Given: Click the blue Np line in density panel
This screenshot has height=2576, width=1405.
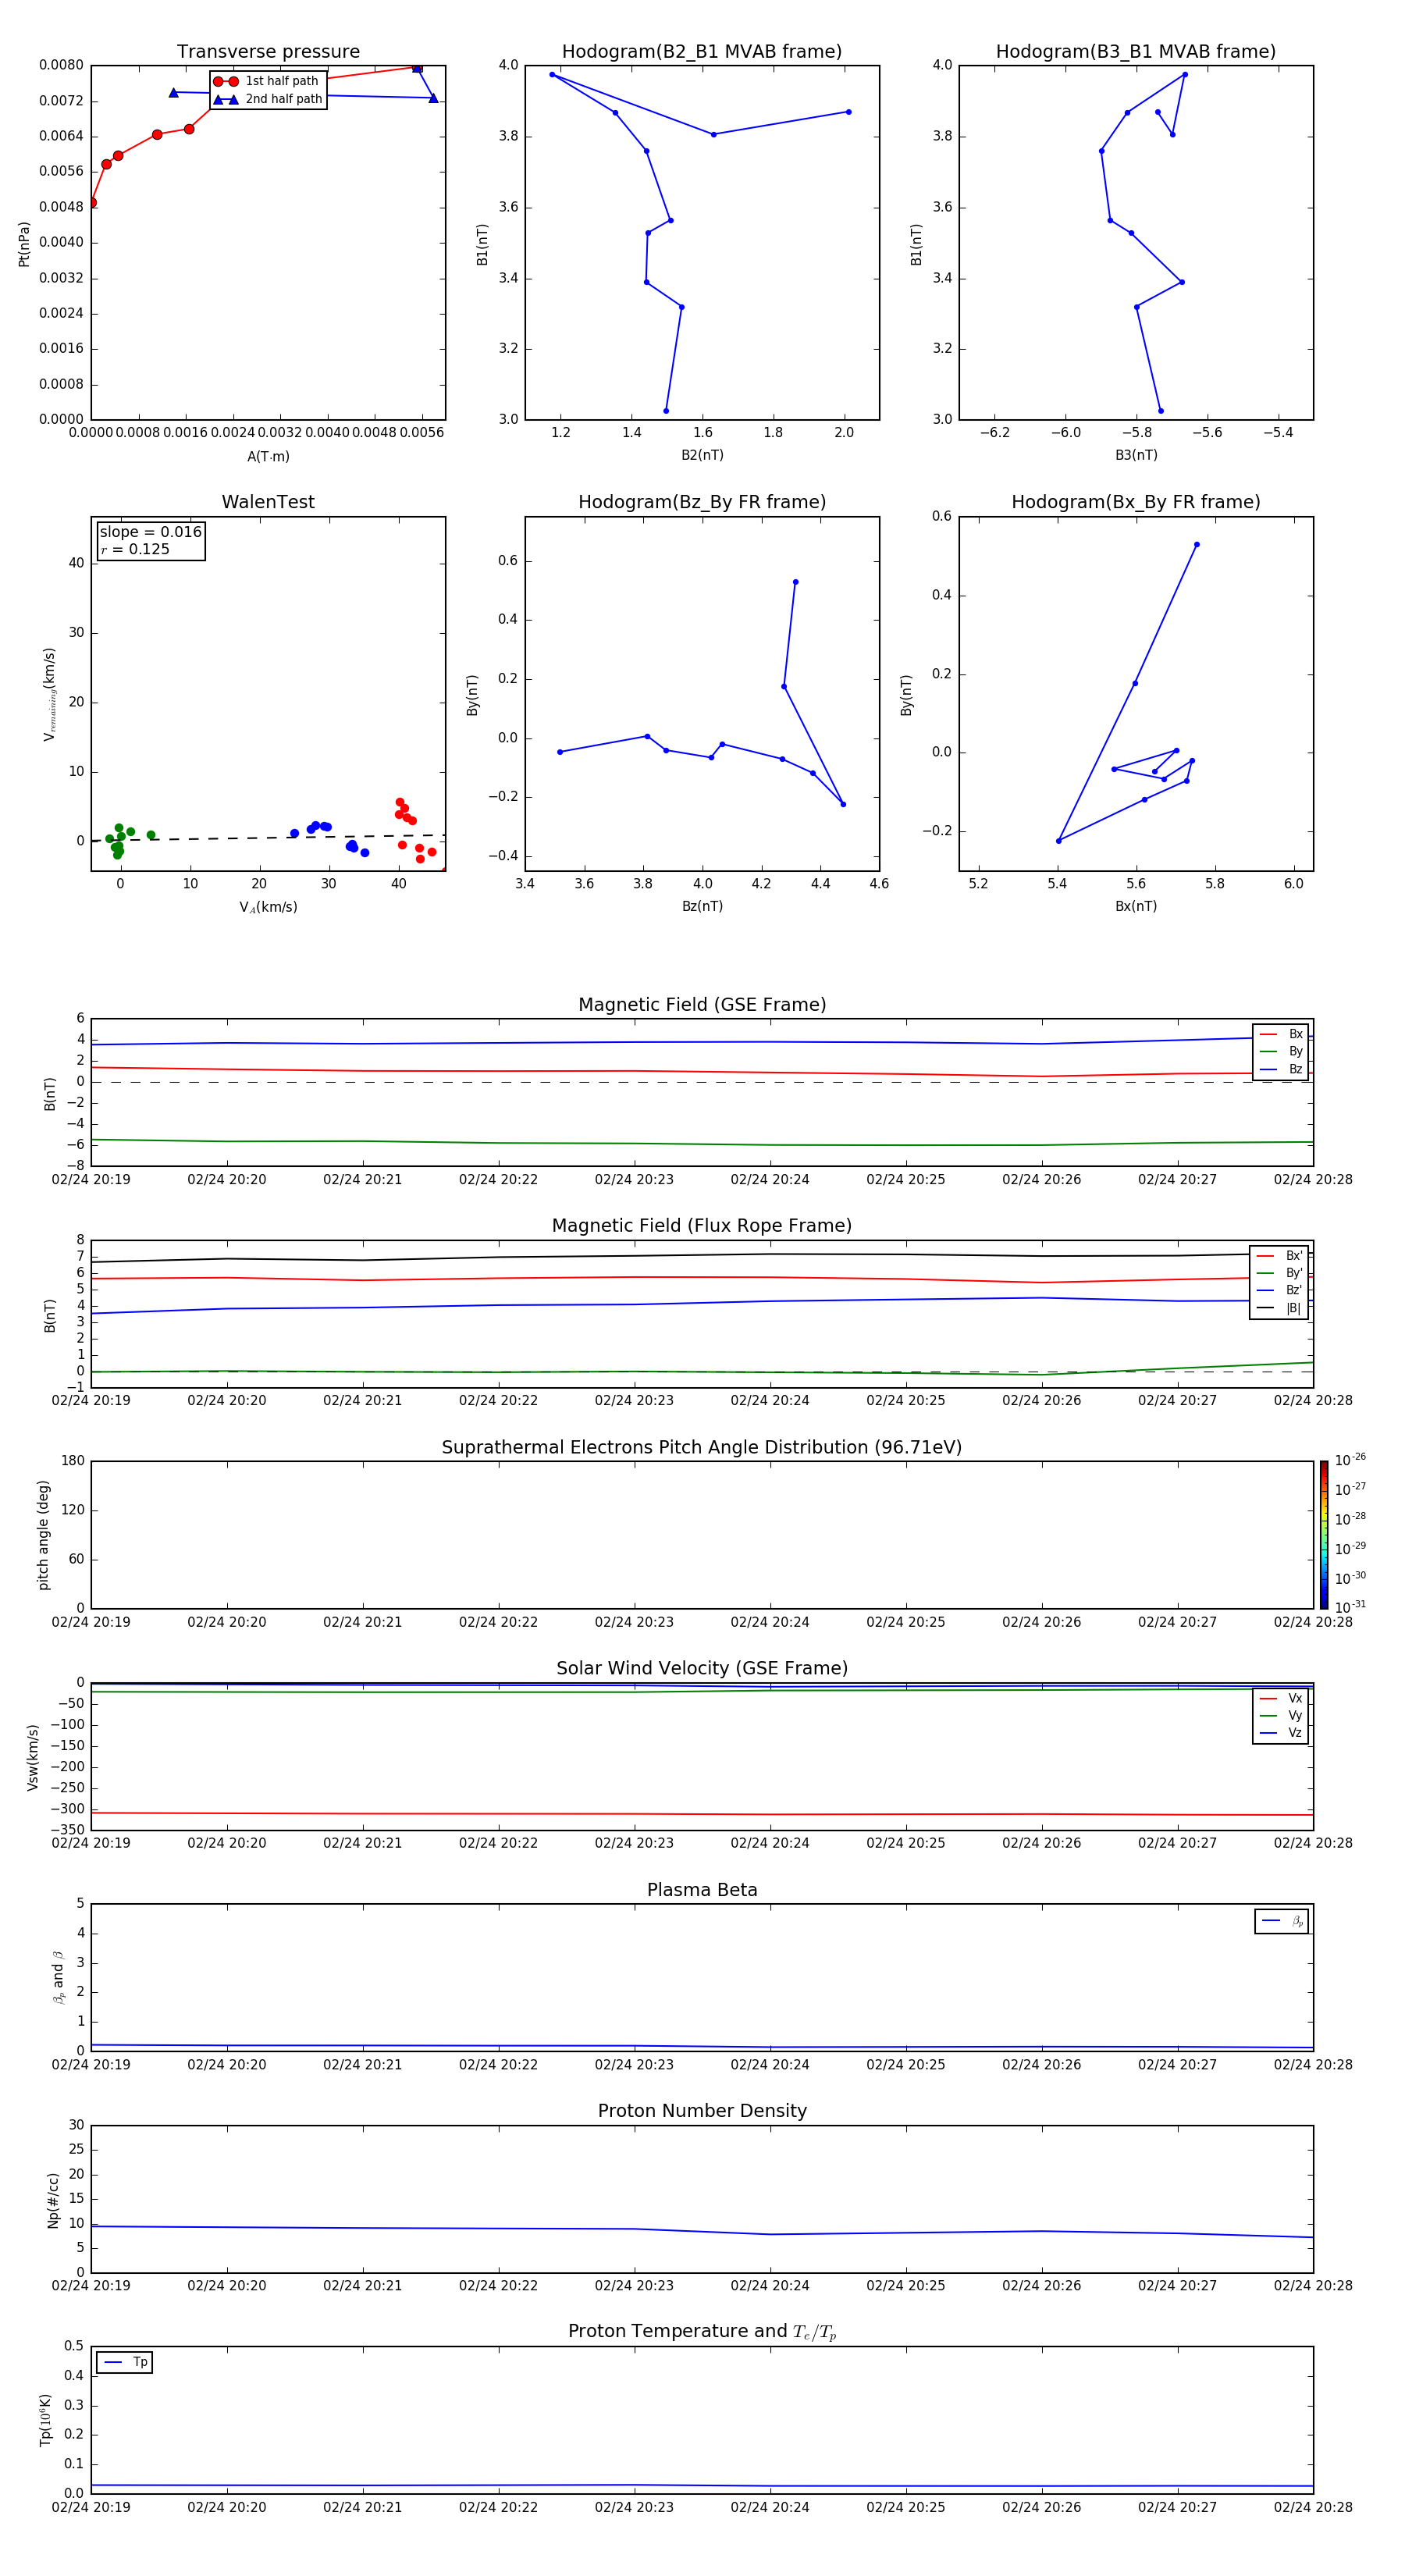Looking at the screenshot, I should tap(702, 2231).
